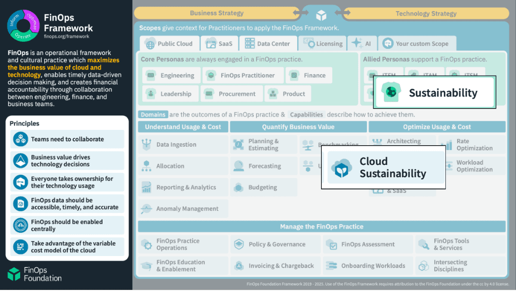Select the Your custom Scope tab
Image resolution: width=516 pixels, height=291 pixels.
coord(417,43)
